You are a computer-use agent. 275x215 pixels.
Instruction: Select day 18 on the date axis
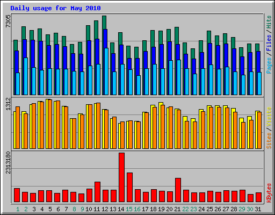[153, 209]
